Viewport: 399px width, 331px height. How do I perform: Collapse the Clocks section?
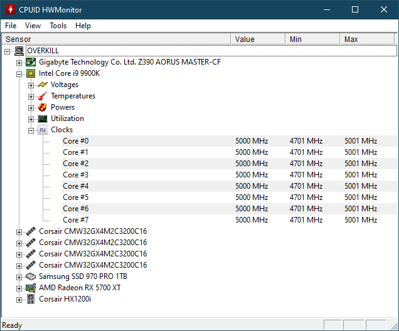[x=31, y=130]
